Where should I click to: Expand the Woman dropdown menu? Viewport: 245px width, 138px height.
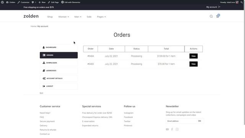tap(64, 17)
